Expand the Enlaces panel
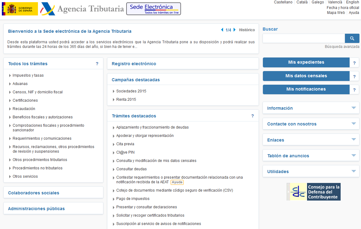This screenshot has height=229, width=361. 311,140
